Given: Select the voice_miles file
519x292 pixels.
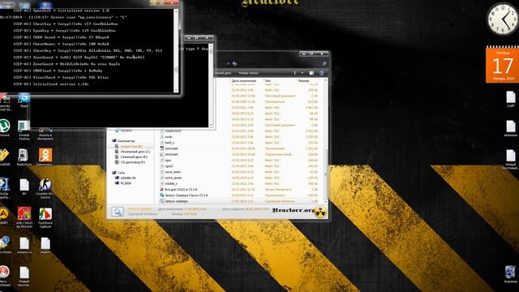Looking at the screenshot, I should point(173,172).
